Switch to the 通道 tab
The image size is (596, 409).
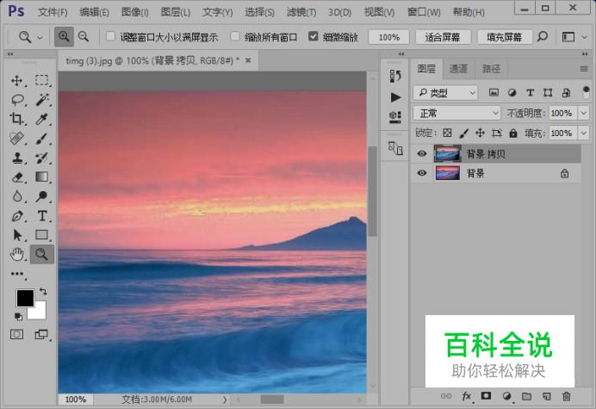point(458,69)
